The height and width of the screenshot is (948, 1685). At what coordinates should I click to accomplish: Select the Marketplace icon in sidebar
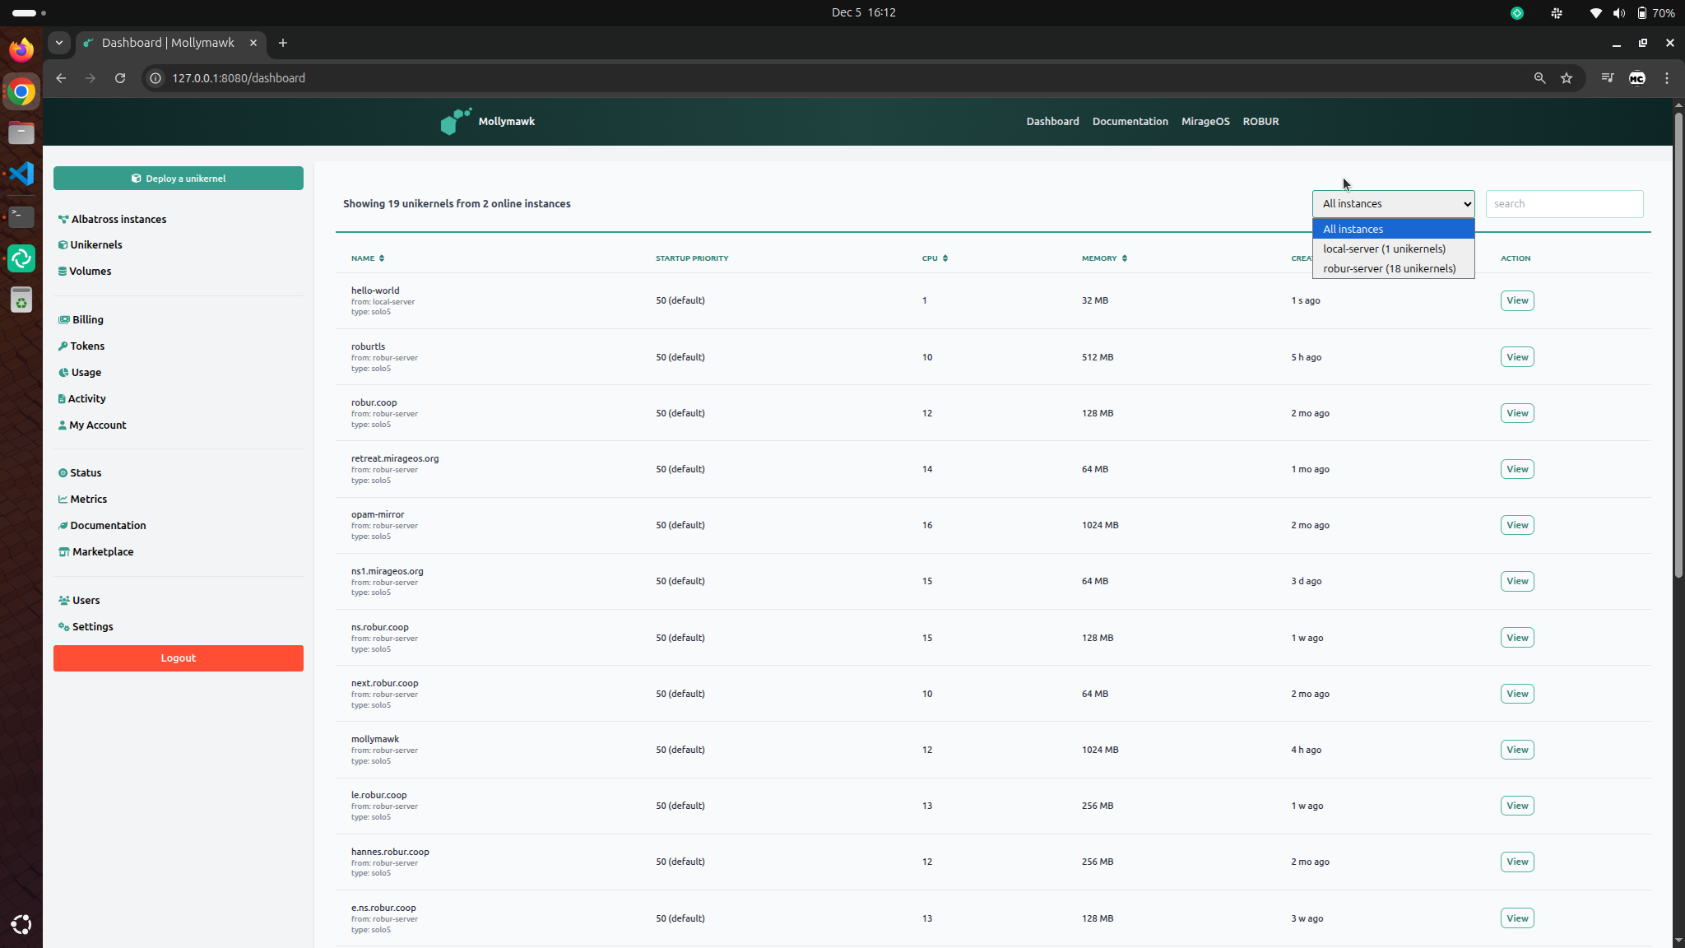(64, 551)
